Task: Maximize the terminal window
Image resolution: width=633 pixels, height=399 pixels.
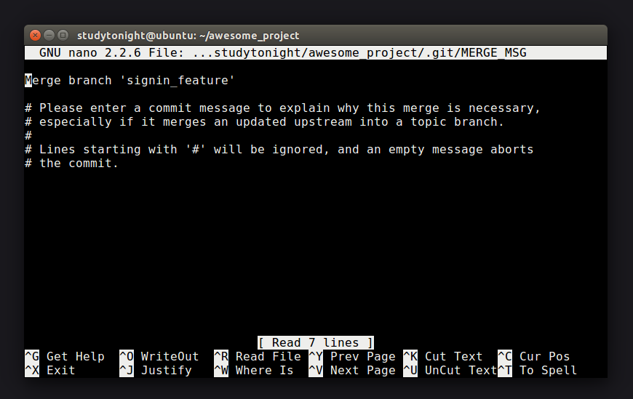Action: 63,36
